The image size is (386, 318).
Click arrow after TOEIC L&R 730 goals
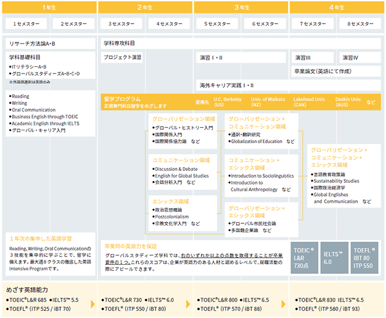[188, 304]
